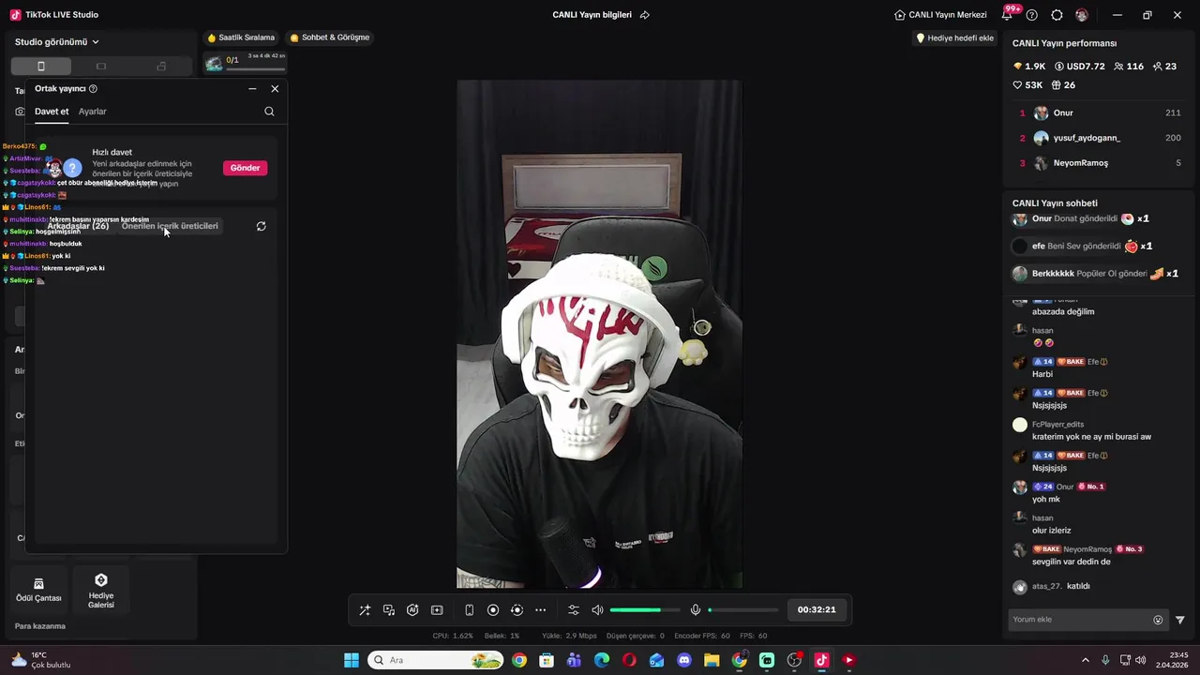Open yusuf_aydogann_ viewer row
This screenshot has height=675, width=1200.
click(1099, 138)
